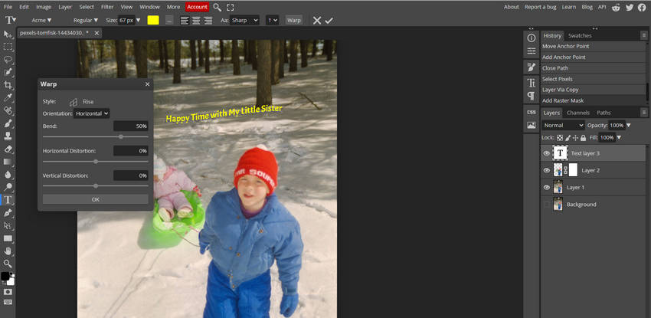This screenshot has width=651, height=318.
Task: Select the Blur tool
Action: pos(8,175)
